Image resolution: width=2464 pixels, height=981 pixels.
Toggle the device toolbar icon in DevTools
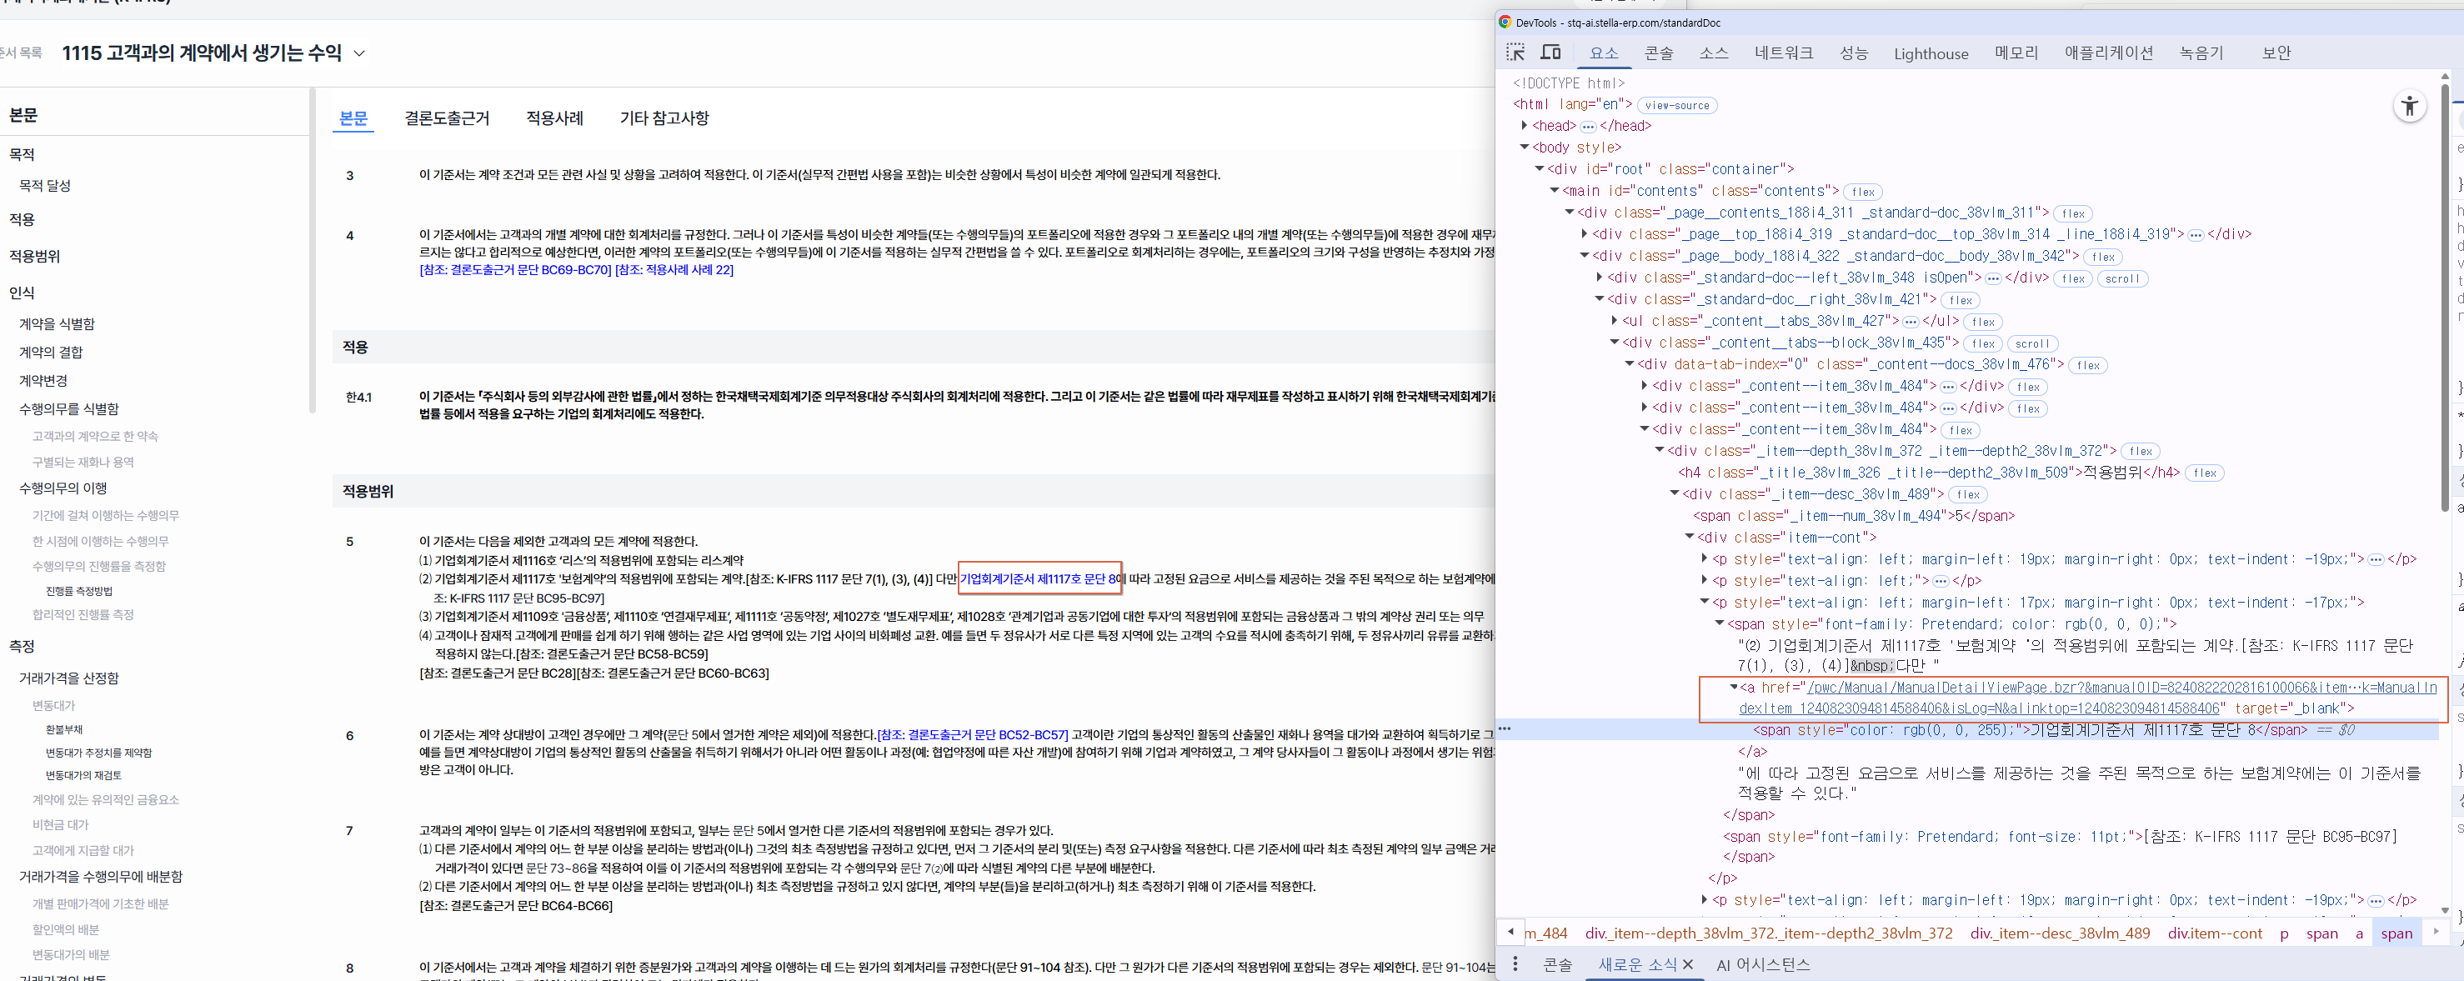(x=1550, y=53)
